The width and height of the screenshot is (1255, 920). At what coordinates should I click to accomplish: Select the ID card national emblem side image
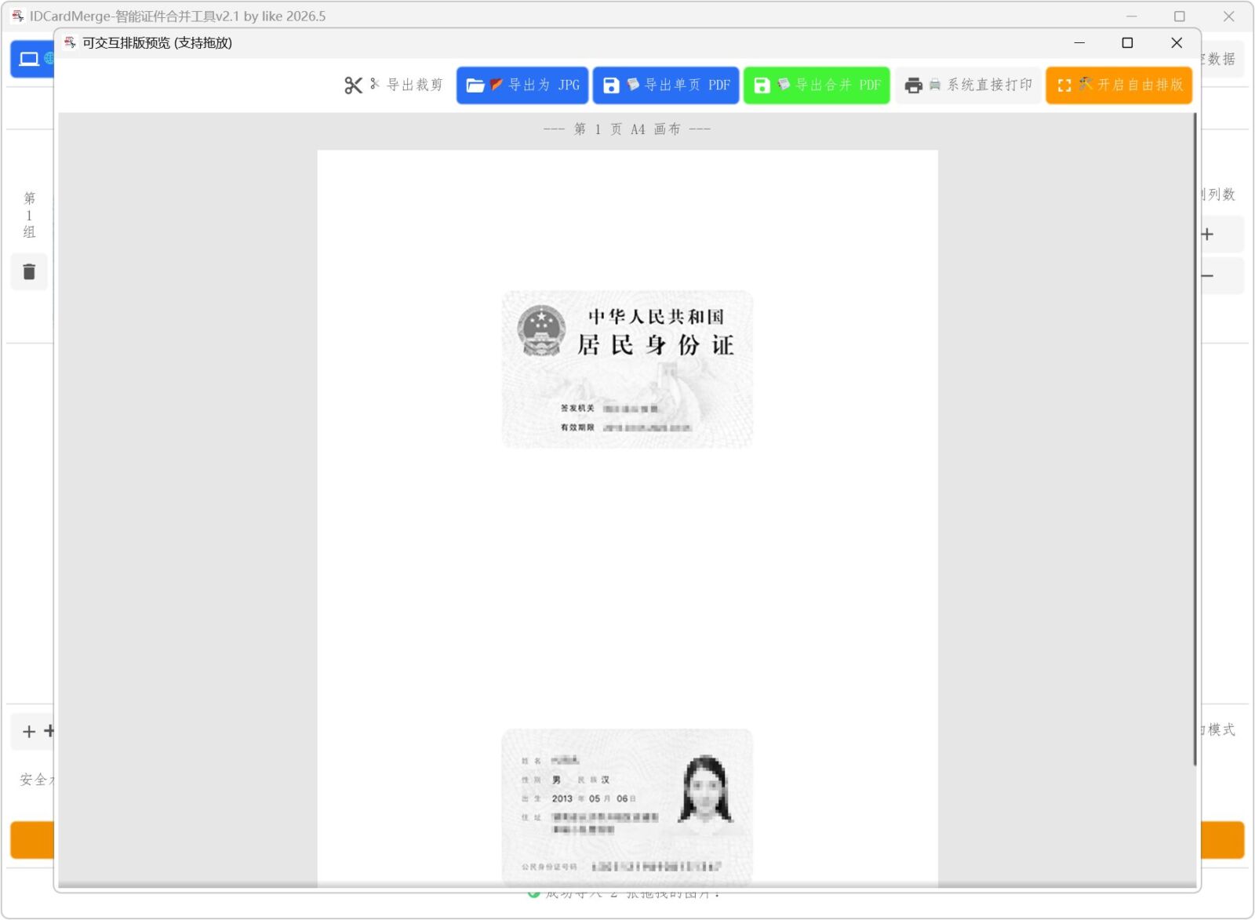click(627, 369)
